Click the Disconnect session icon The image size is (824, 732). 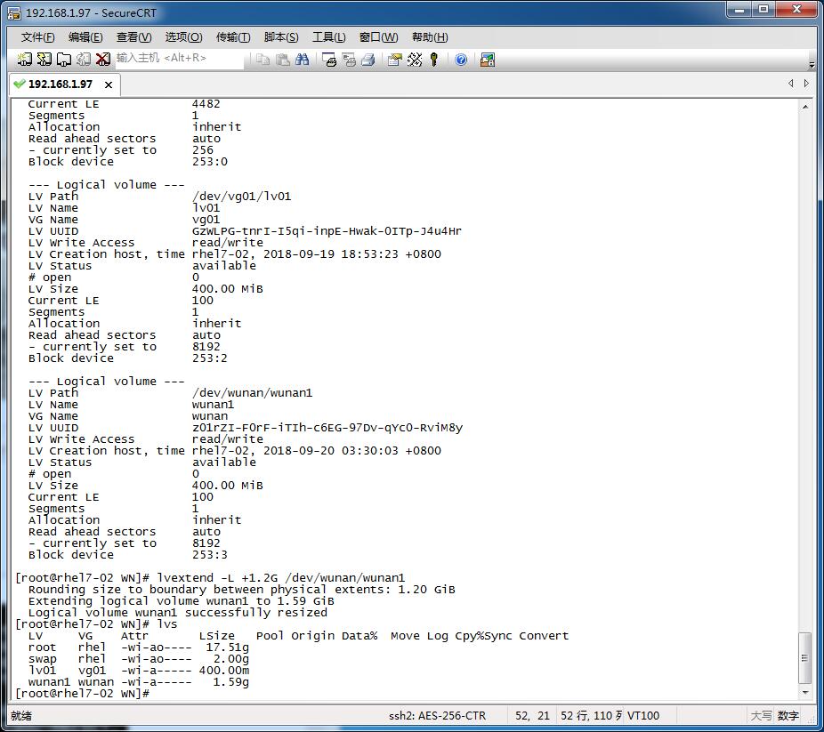tap(103, 60)
